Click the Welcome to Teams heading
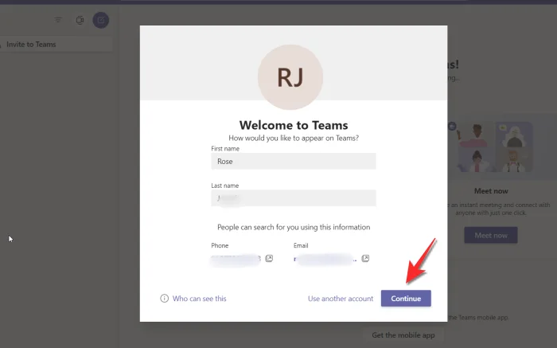The image size is (557, 348). coord(294,125)
